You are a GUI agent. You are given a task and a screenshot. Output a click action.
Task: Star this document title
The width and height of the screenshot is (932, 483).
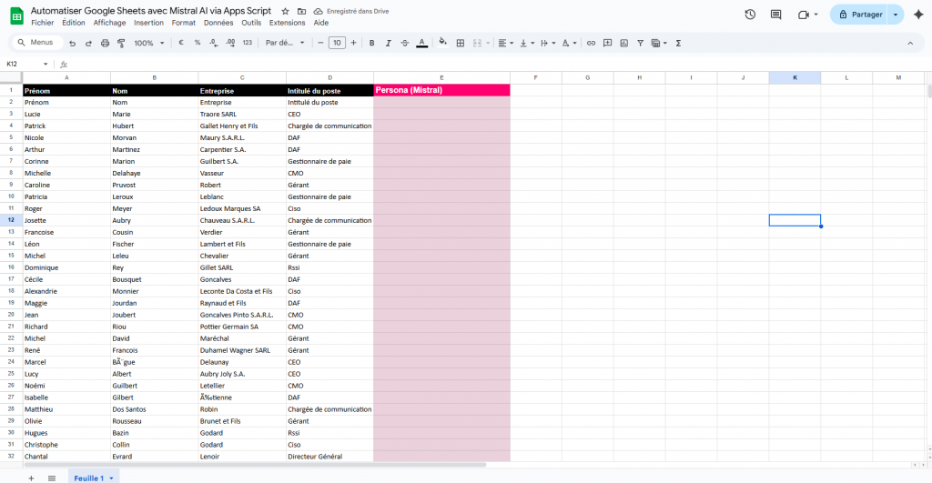(285, 11)
